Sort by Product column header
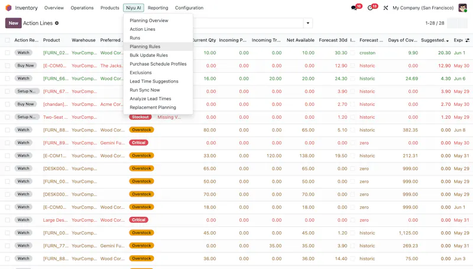The height and width of the screenshot is (269, 473). 51,40
